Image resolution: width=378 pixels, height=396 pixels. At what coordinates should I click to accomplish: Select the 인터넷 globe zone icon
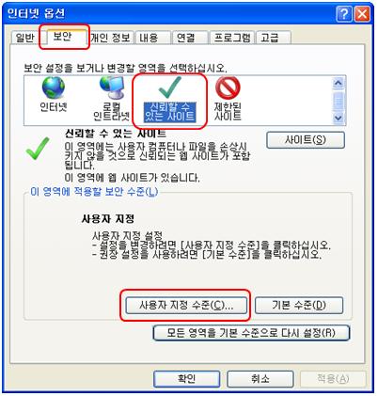coord(54,87)
